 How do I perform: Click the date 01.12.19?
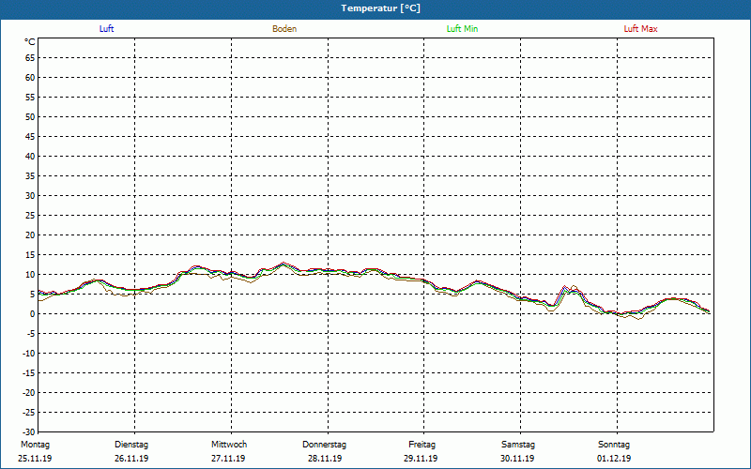[614, 459]
